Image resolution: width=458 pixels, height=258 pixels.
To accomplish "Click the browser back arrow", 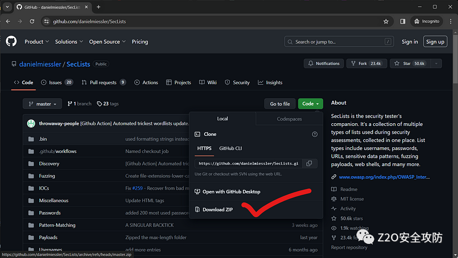I will coord(8,21).
